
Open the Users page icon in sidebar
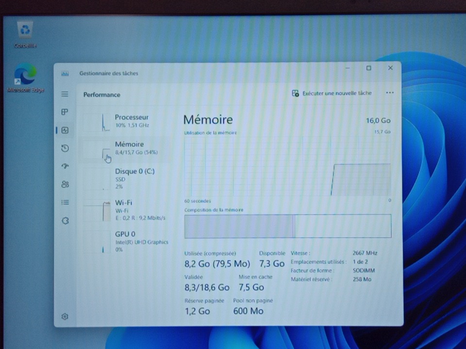[65, 184]
